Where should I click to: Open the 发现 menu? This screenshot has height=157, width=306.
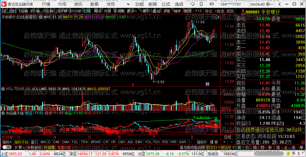(x=111, y=4)
